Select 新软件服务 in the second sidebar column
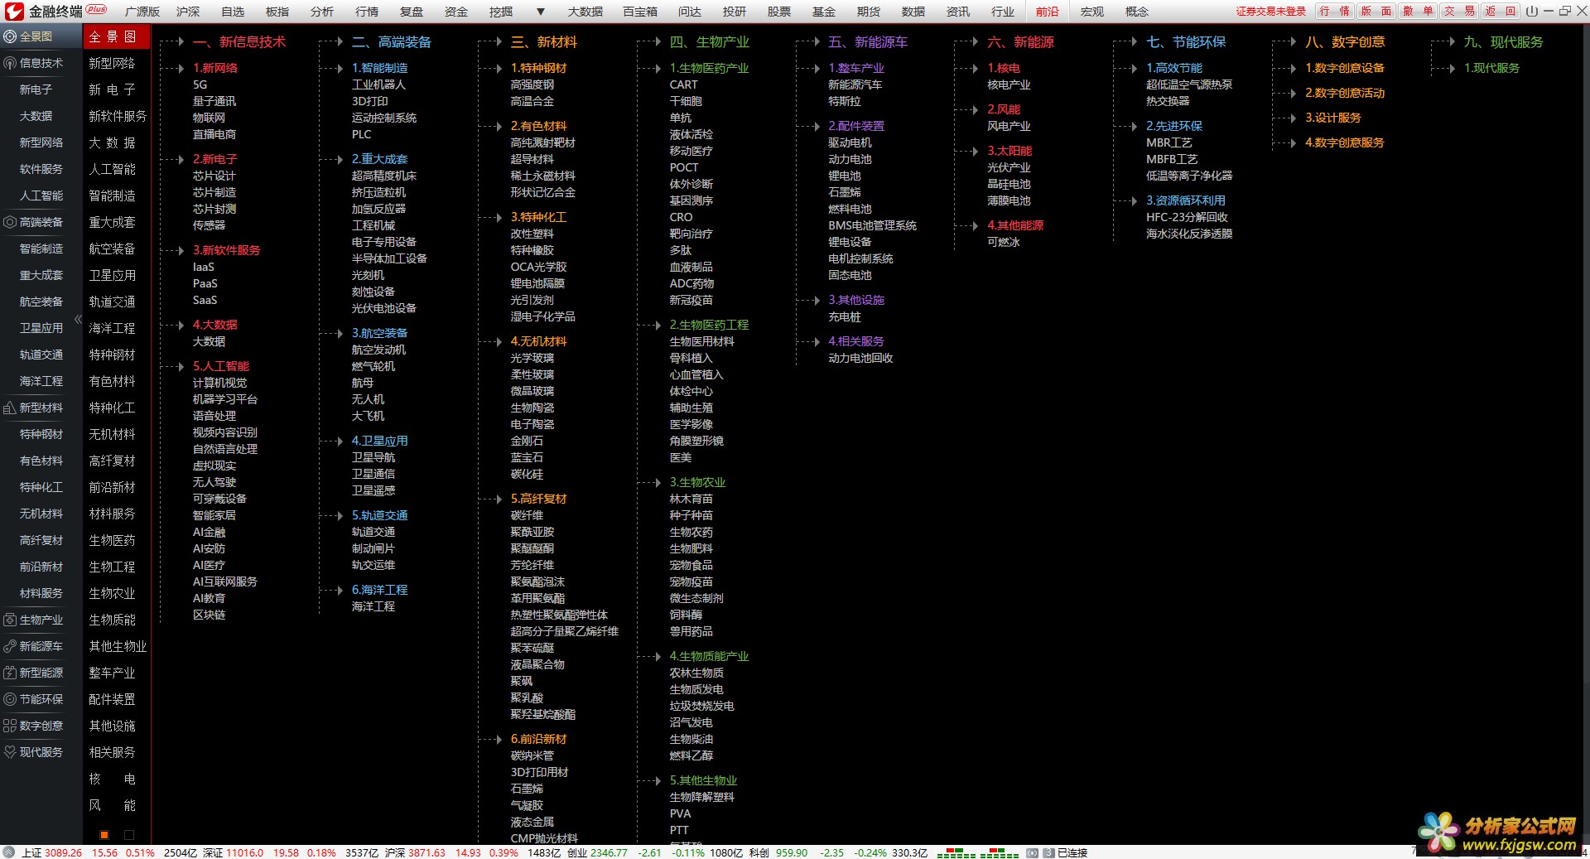 118,116
